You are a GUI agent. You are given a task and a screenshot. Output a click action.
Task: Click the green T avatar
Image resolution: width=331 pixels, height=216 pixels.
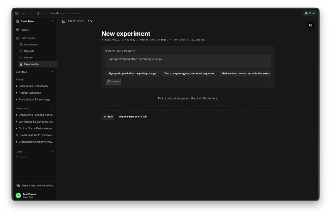tap(18, 196)
